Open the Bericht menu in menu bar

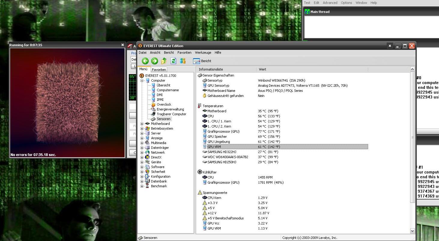[169, 53]
